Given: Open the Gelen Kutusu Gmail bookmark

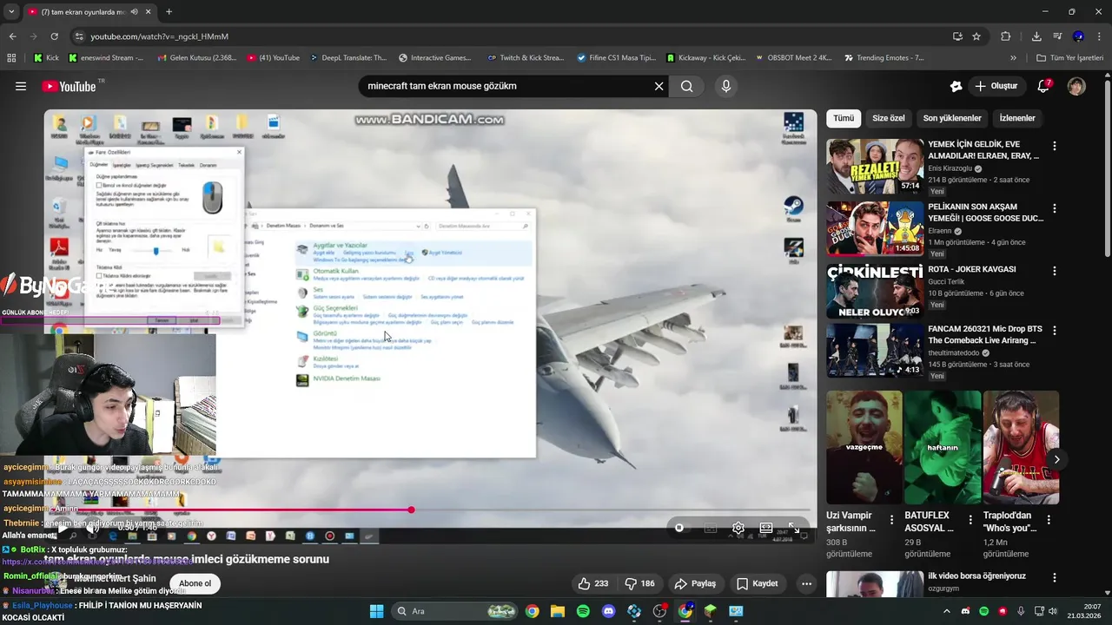Looking at the screenshot, I should click(197, 58).
